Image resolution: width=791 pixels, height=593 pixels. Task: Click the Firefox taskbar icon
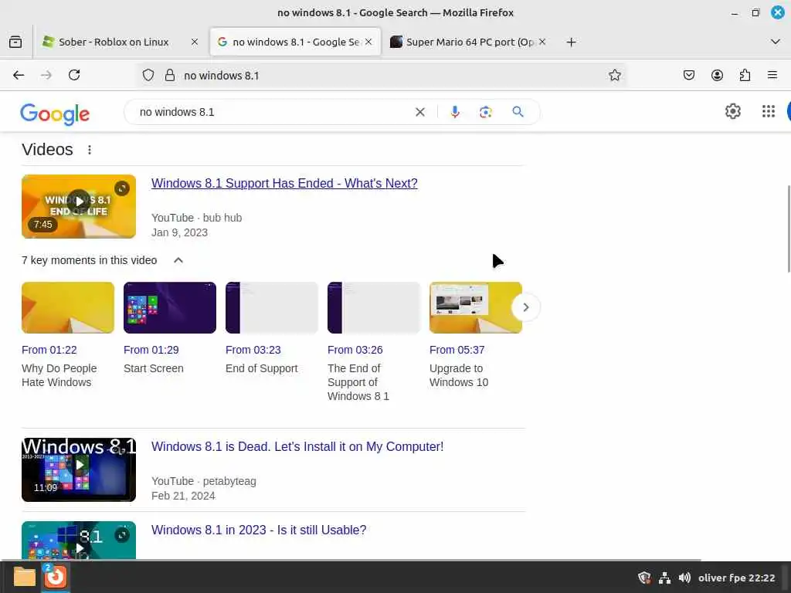click(56, 577)
